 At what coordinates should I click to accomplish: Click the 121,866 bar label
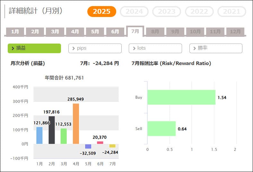[42, 123]
